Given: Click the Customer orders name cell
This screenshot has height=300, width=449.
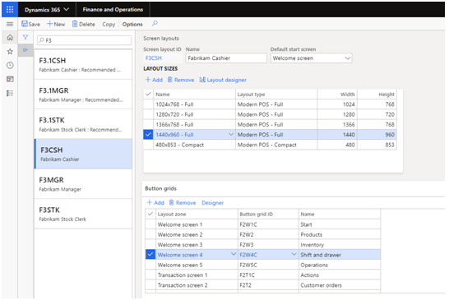Looking at the screenshot, I should tap(340, 285).
